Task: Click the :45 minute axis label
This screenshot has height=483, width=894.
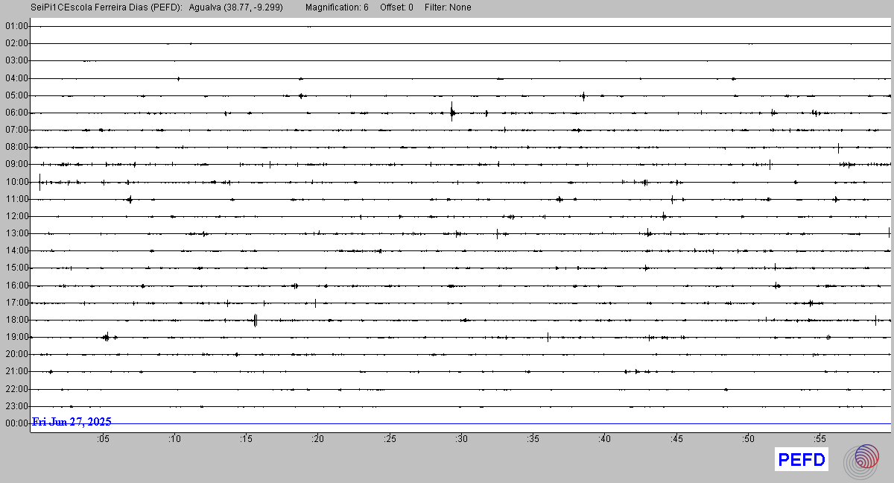Action: pyautogui.click(x=676, y=439)
